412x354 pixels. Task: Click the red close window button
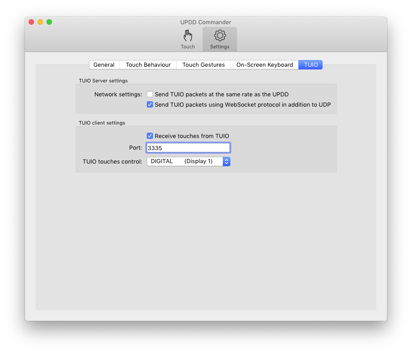[31, 22]
